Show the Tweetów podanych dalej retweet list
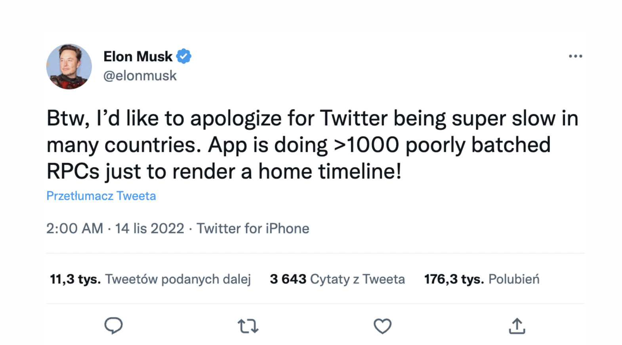 pos(178,279)
